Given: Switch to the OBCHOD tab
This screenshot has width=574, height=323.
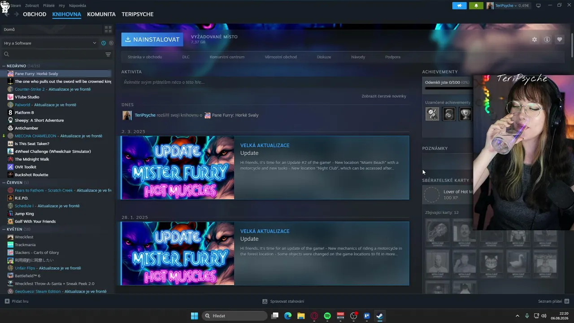Looking at the screenshot, I should [x=35, y=14].
